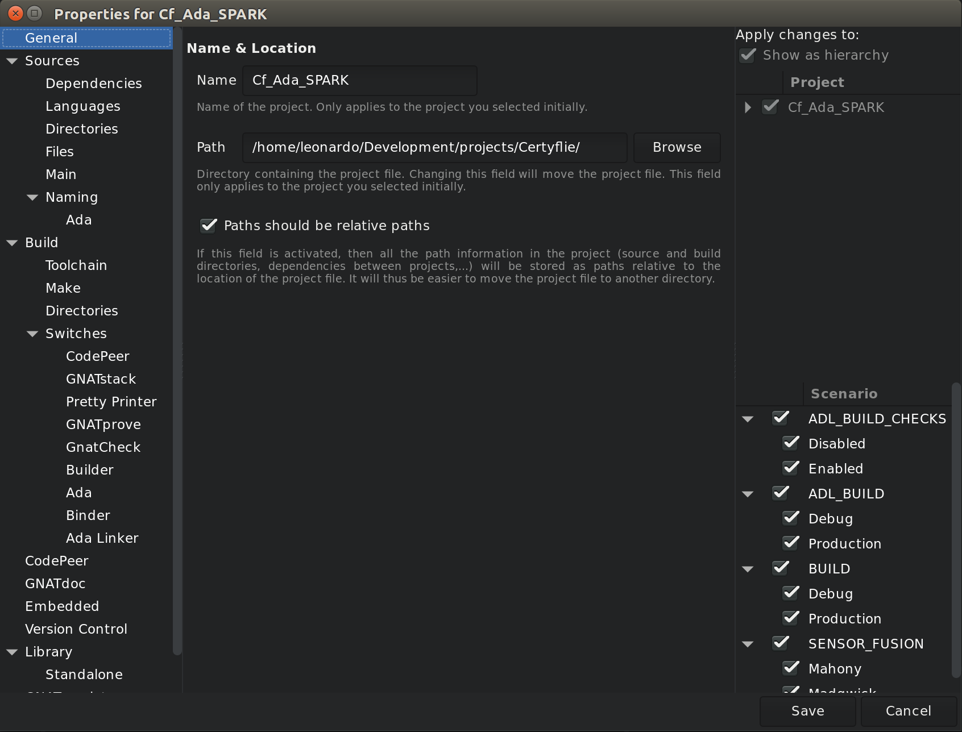Uncheck the Disabled scenario value
This screenshot has height=732, width=962.
791,443
